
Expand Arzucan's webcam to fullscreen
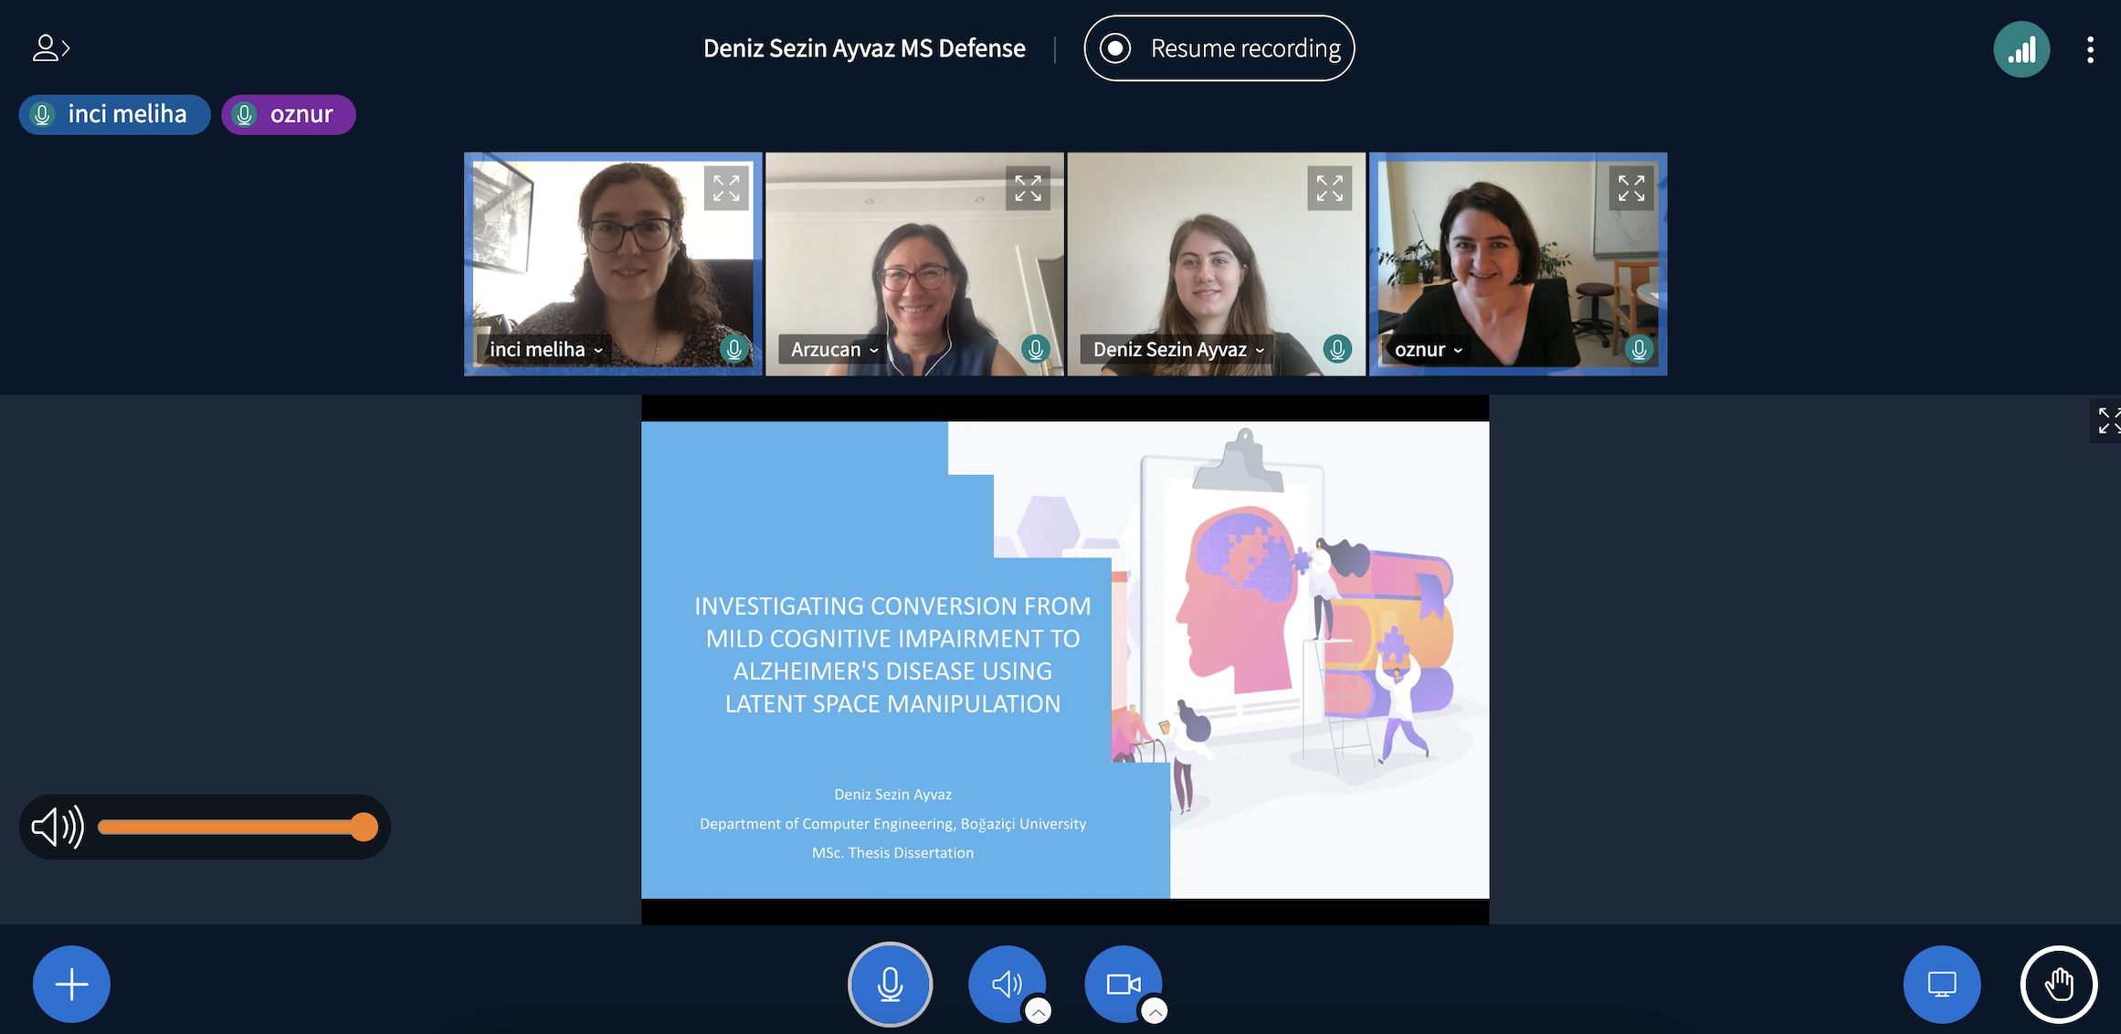pyautogui.click(x=1028, y=188)
